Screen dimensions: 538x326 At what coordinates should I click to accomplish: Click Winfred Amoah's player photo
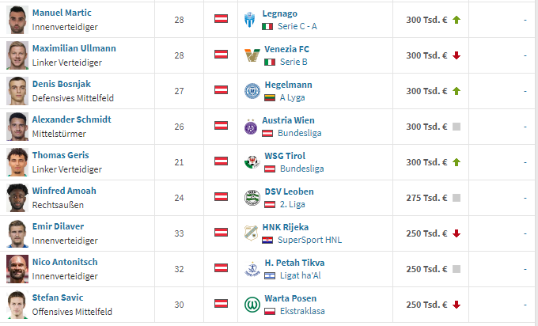pyautogui.click(x=17, y=198)
